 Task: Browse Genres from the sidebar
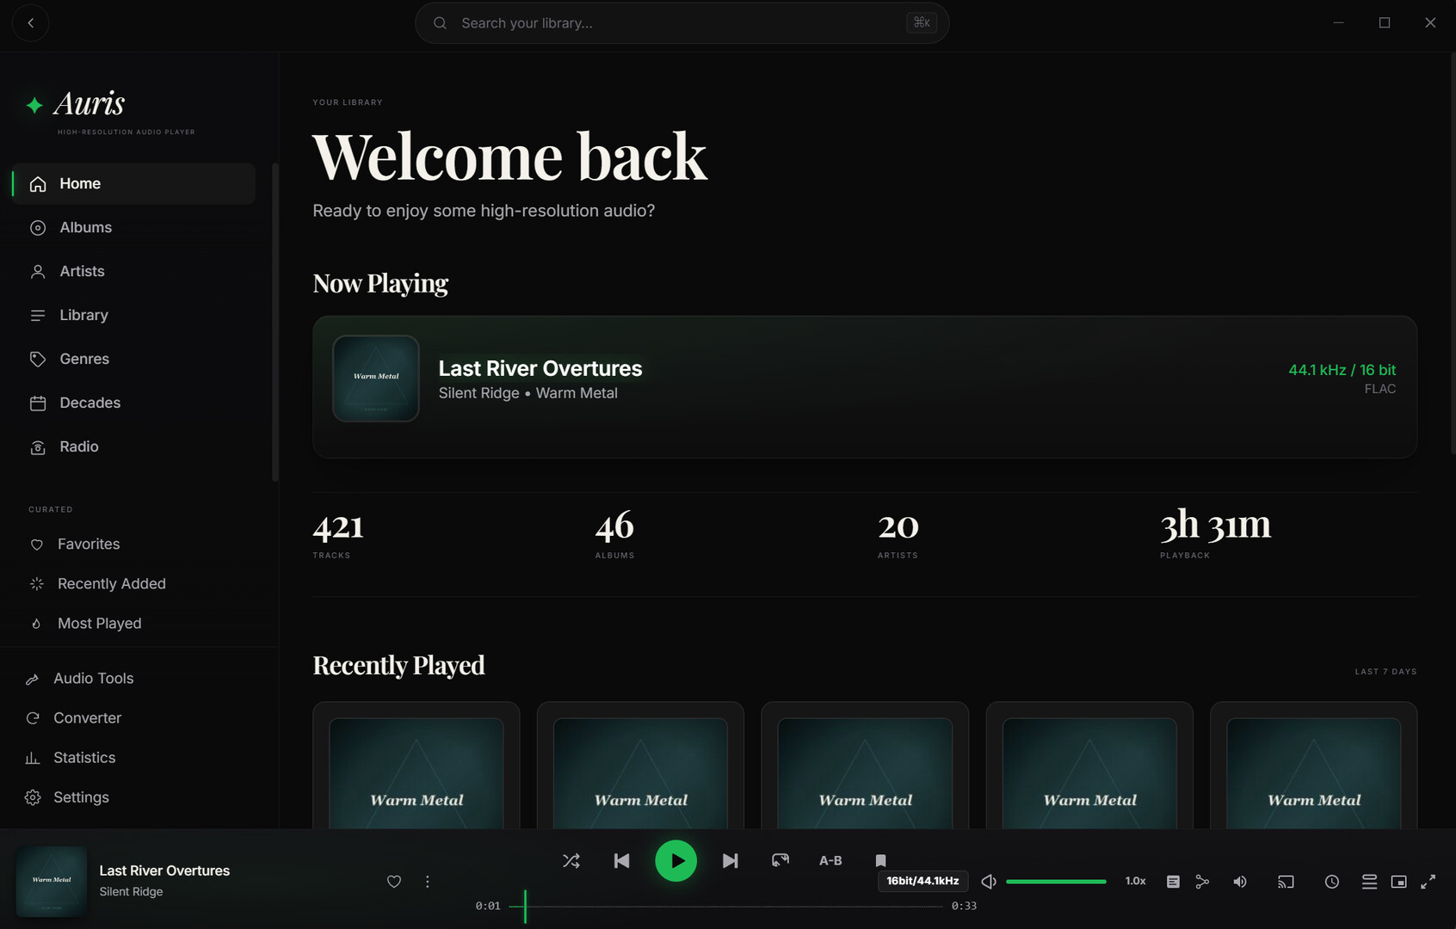coord(133,359)
